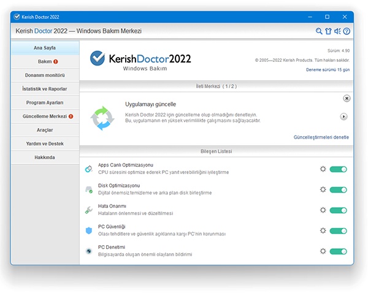
Task: Close the Kerish Doctor 2022 window
Action: pyautogui.click(x=345, y=17)
